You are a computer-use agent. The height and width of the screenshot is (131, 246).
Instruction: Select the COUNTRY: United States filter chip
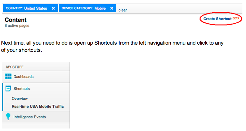coord(30,8)
